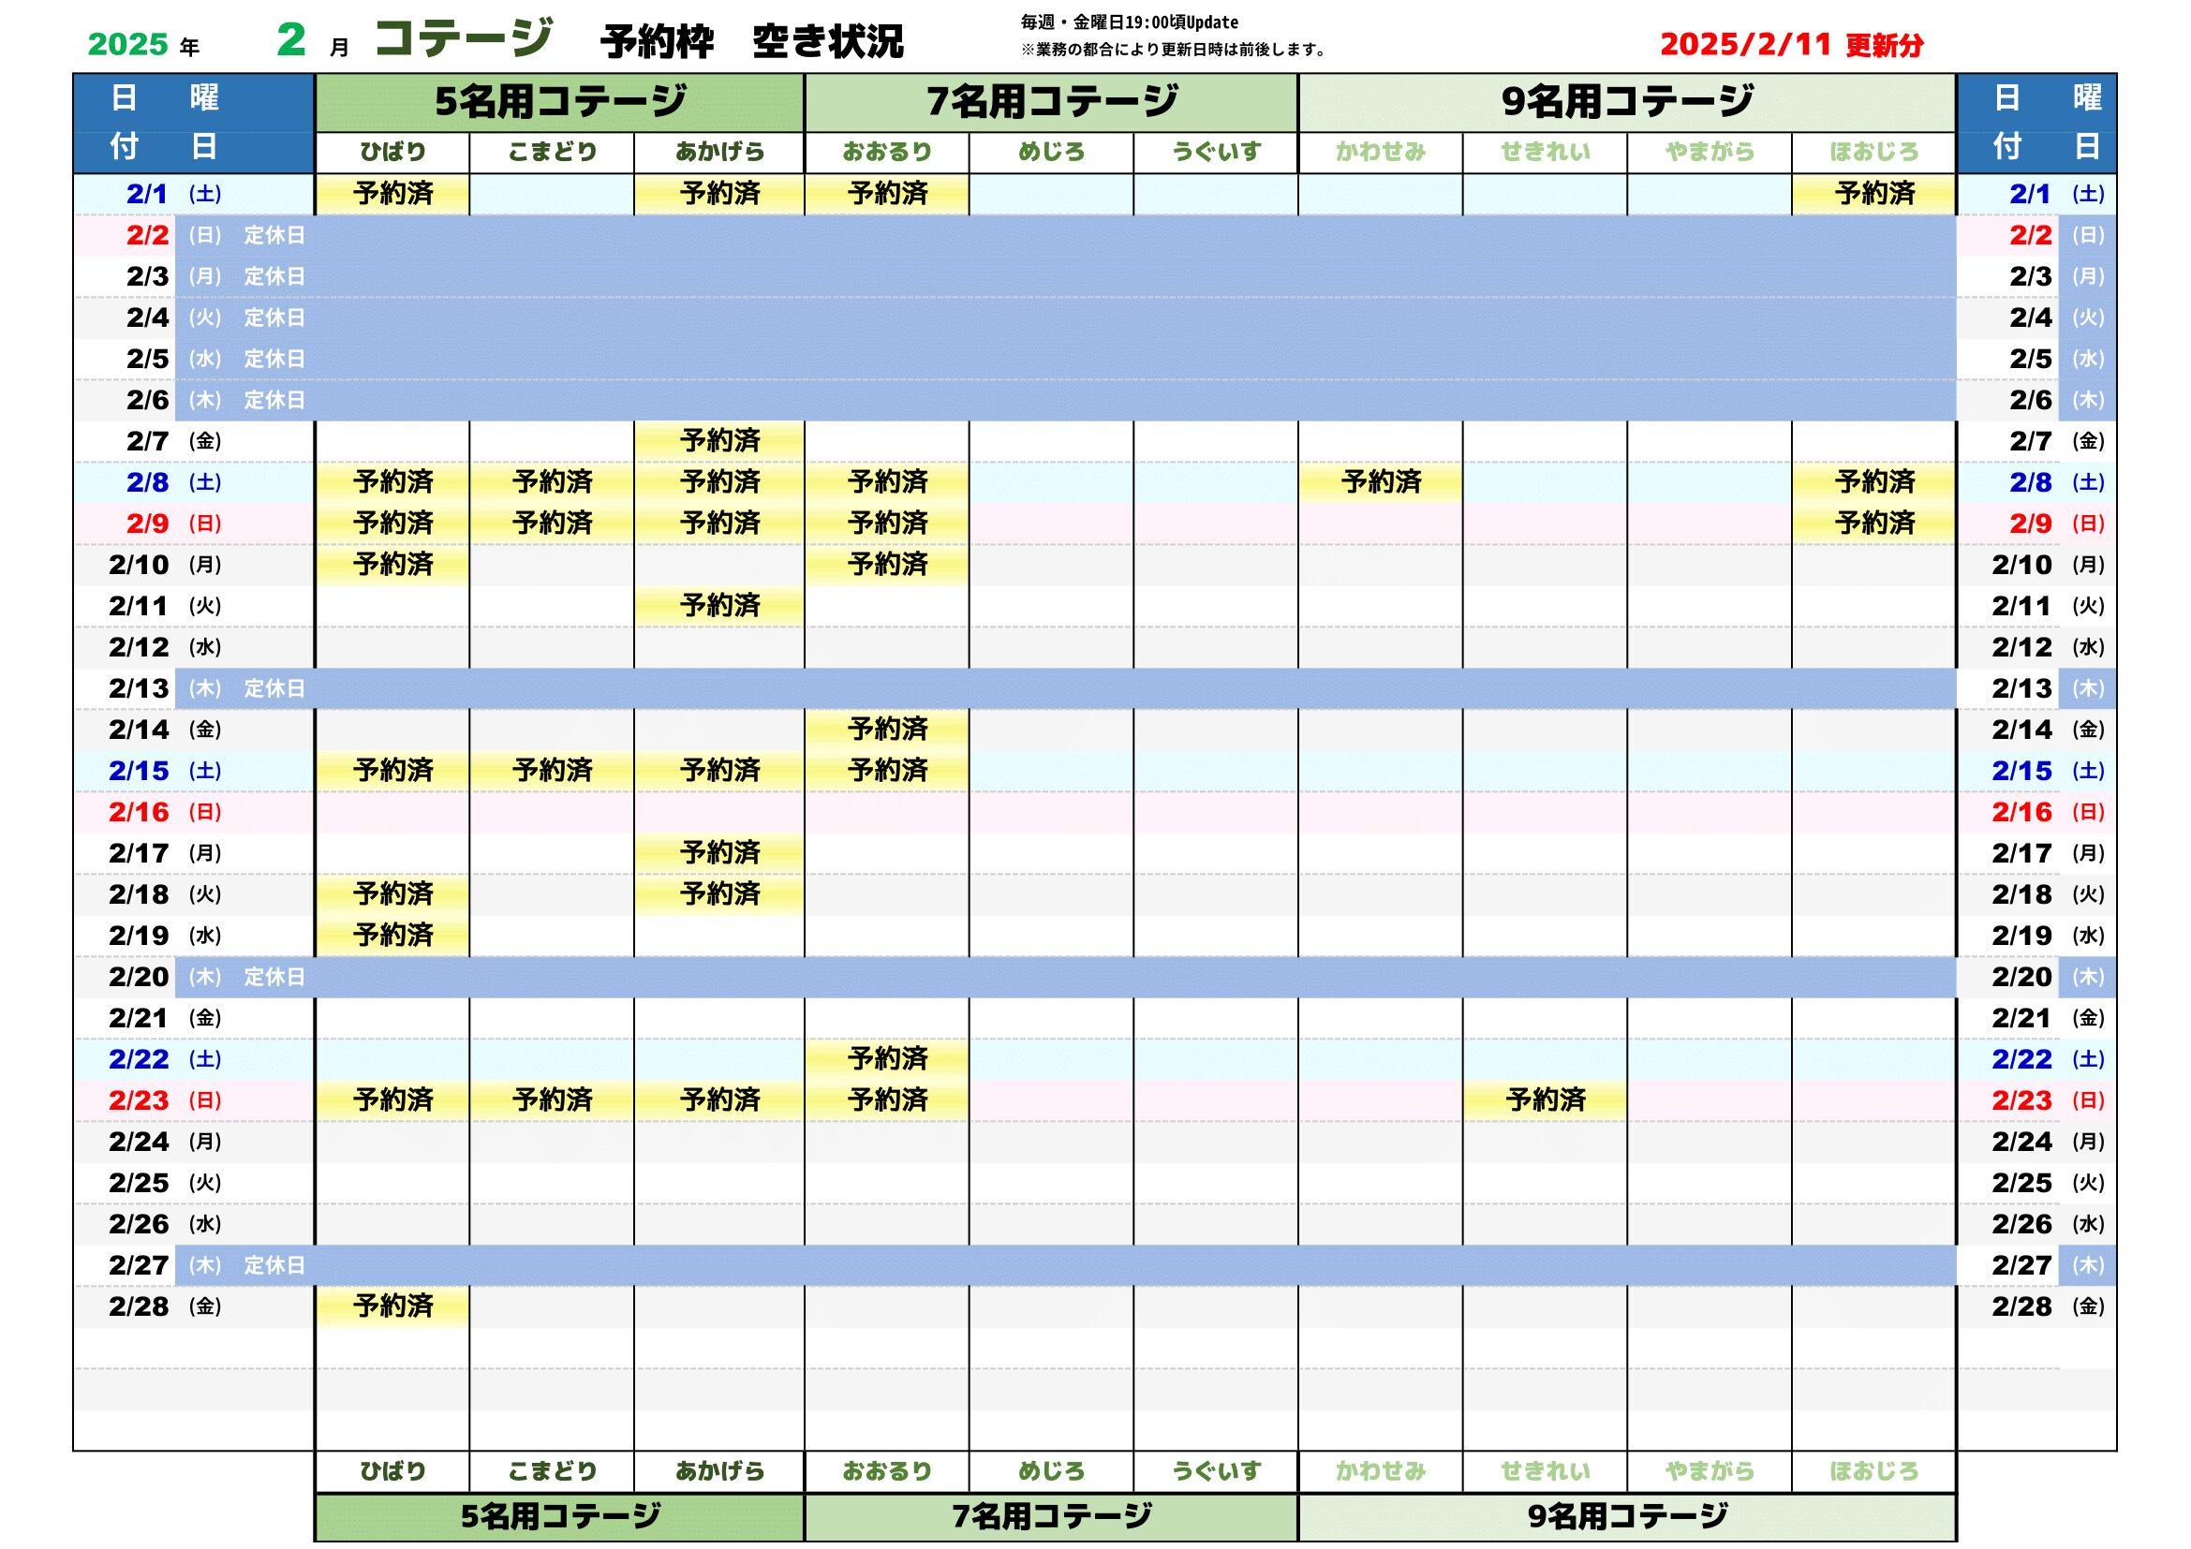Click 2/18 ひばり 予約済 cell
This screenshot has height=1549, width=2191.
(x=392, y=894)
